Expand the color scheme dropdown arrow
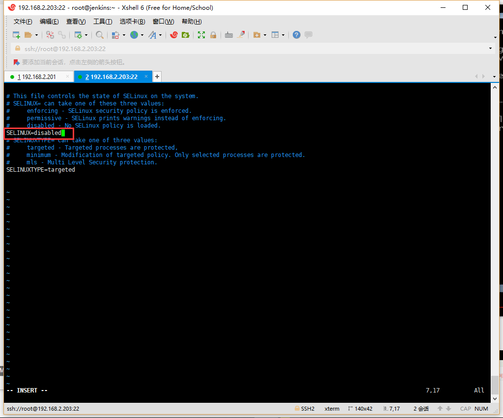The image size is (503, 418). 124,35
